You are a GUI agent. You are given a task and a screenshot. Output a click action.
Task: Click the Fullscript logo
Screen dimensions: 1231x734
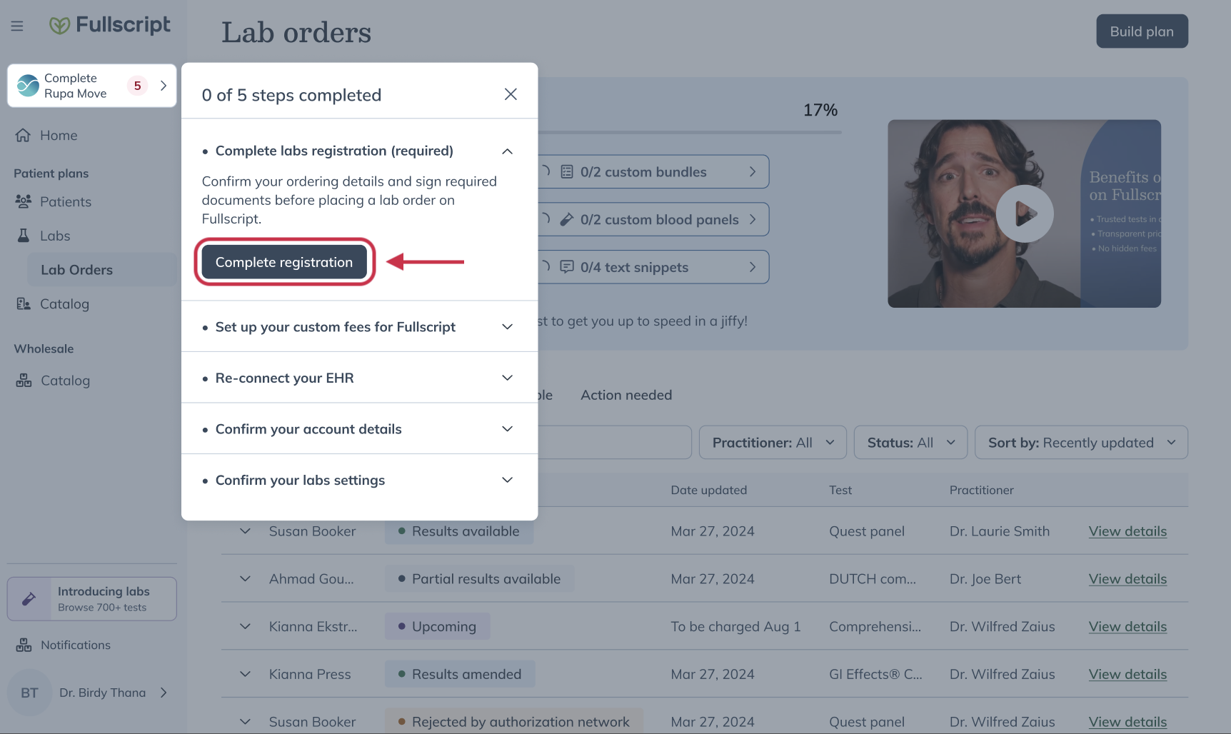pyautogui.click(x=110, y=25)
